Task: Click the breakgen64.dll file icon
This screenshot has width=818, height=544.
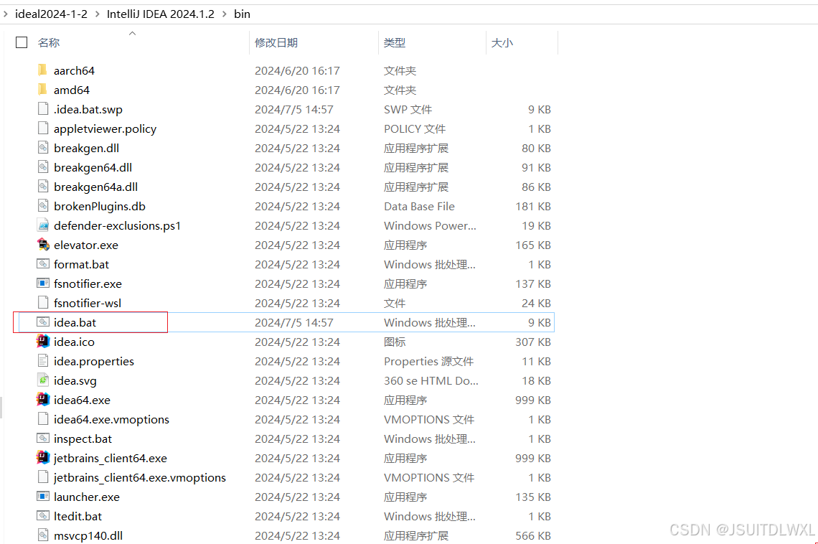Action: click(43, 167)
